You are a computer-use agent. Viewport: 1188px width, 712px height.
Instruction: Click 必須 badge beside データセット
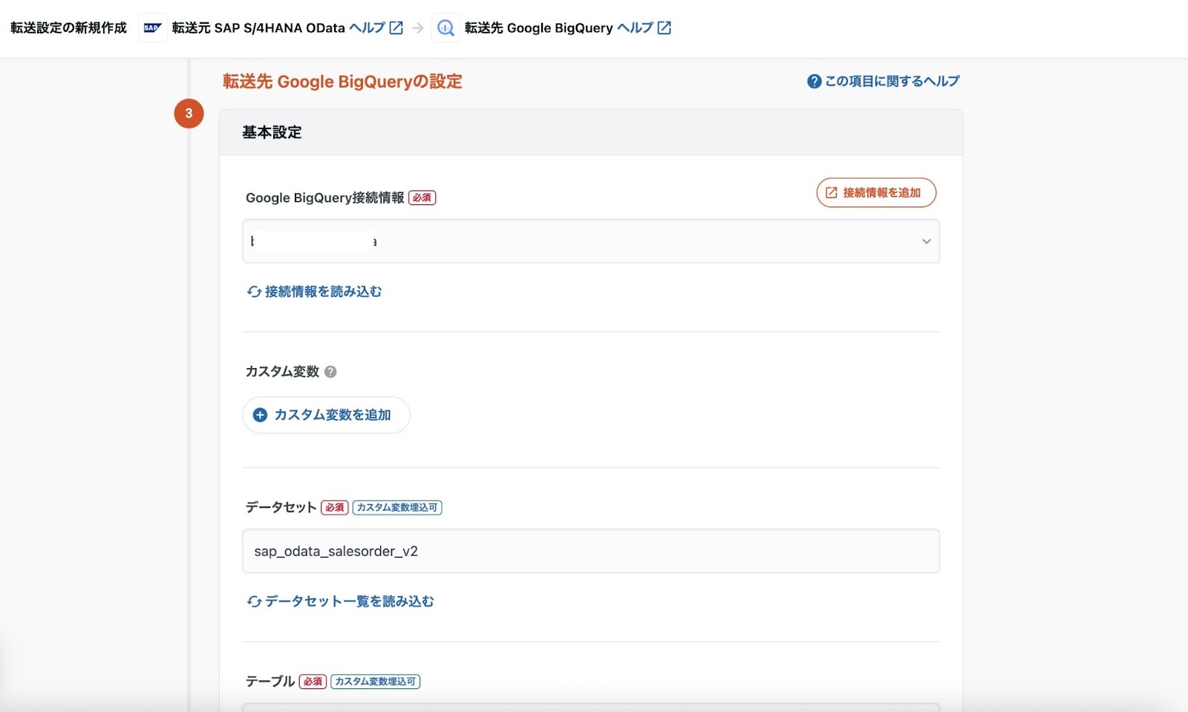pos(335,508)
